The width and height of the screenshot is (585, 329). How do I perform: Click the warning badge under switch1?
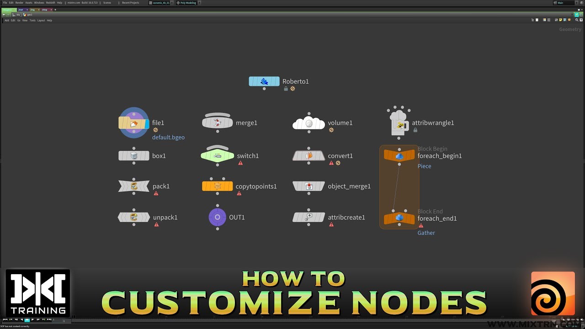[240, 163]
